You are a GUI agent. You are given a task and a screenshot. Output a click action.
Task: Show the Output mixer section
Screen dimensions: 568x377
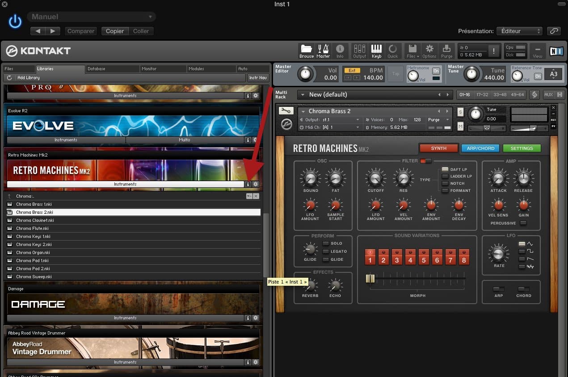(x=360, y=51)
